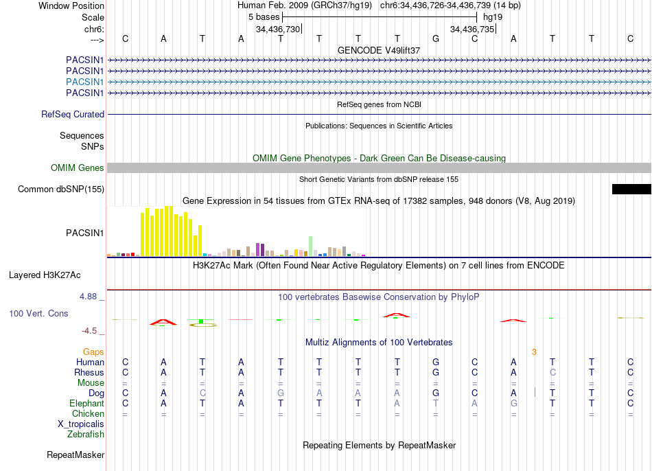Click the PACSIN1 label beside the GTEx chart
Screen dimensions: 652x471
(x=84, y=233)
